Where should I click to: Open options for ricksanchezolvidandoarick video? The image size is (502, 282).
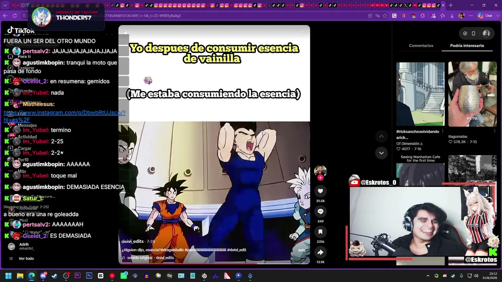click(x=442, y=132)
